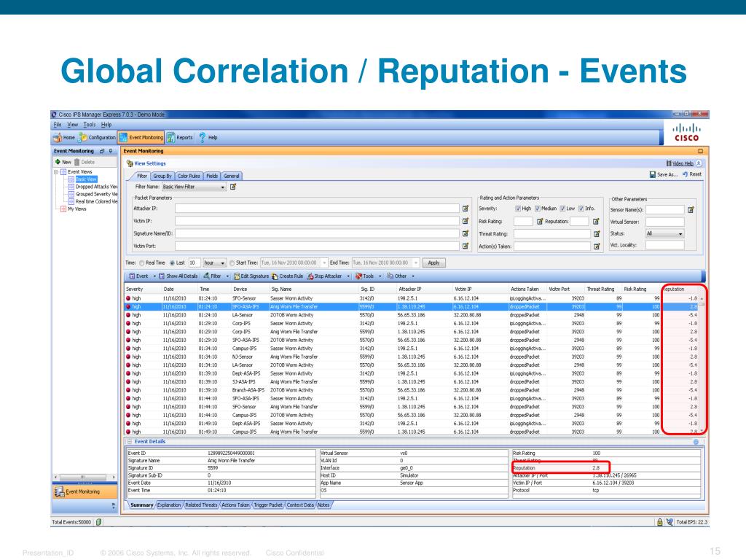The width and height of the screenshot is (746, 560).
Task: Click the Reset filter icon
Action: [x=685, y=174]
